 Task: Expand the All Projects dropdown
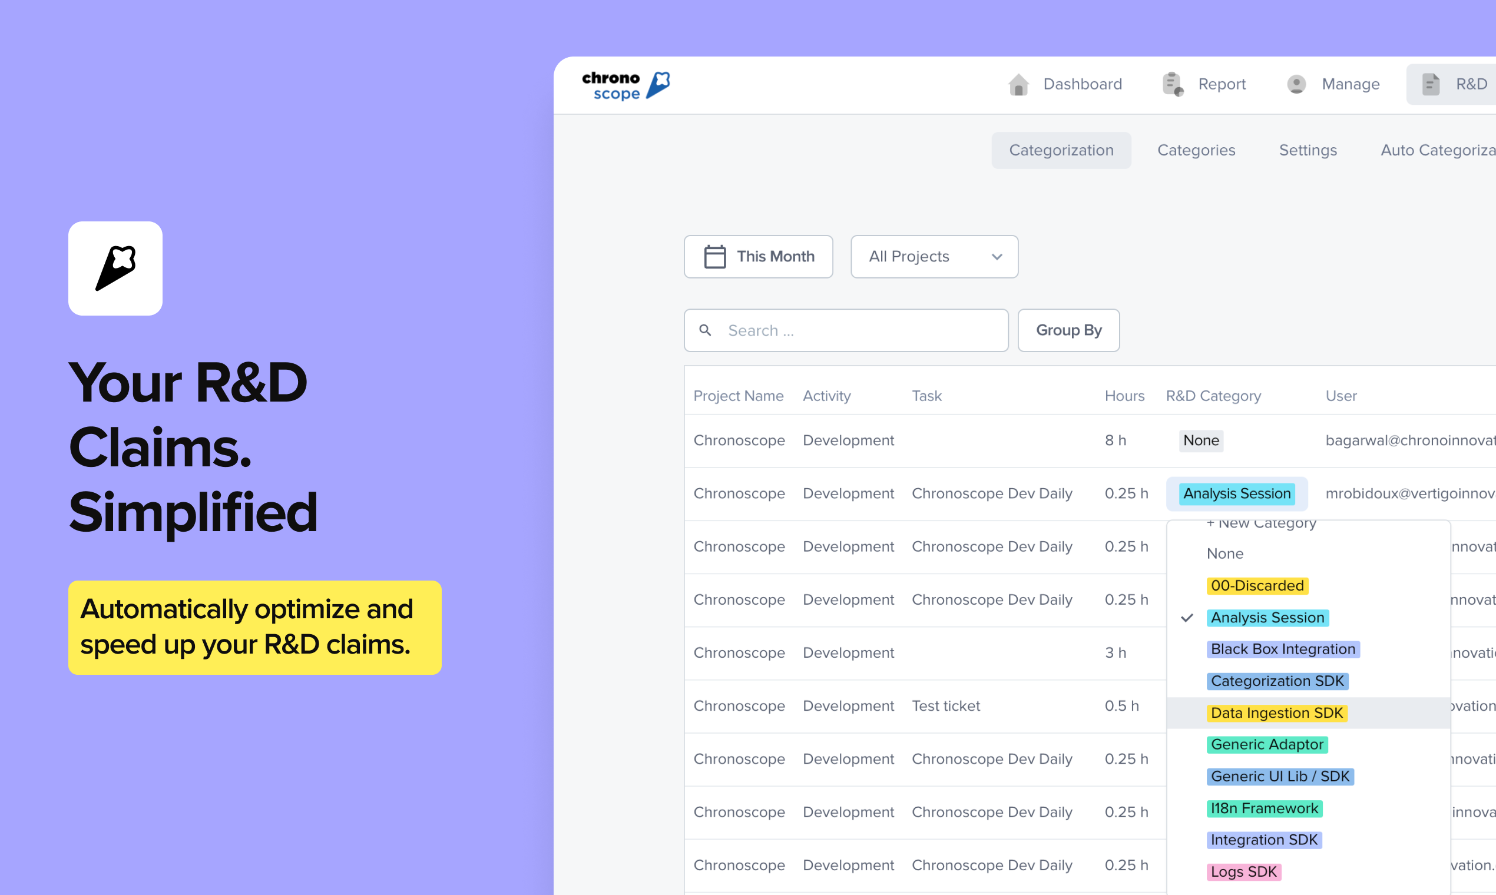(934, 257)
